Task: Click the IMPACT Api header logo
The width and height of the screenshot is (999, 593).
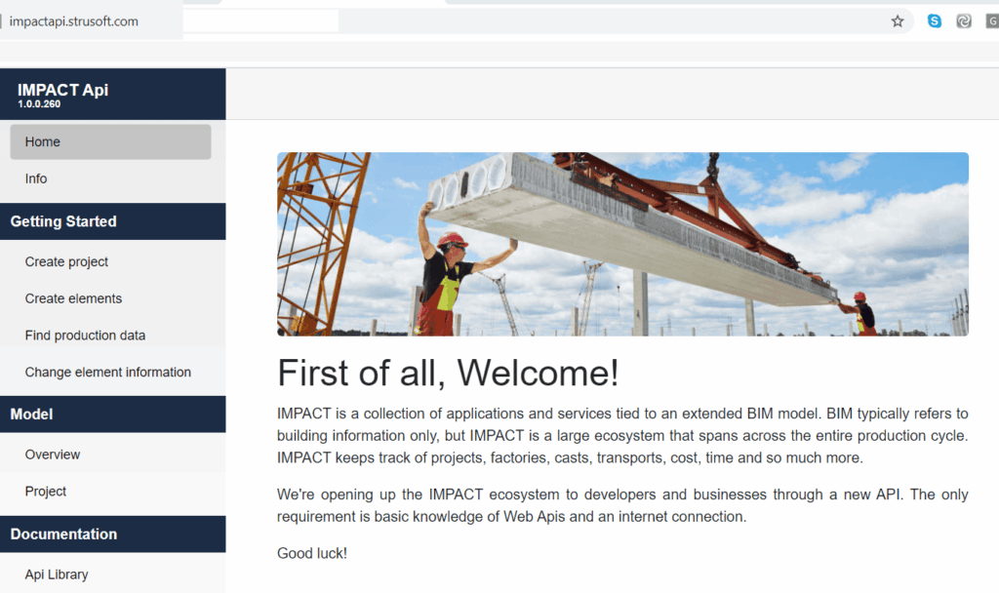Action: pyautogui.click(x=62, y=94)
